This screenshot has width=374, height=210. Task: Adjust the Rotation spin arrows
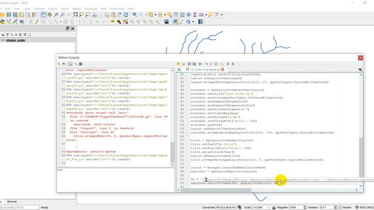coord(335,208)
